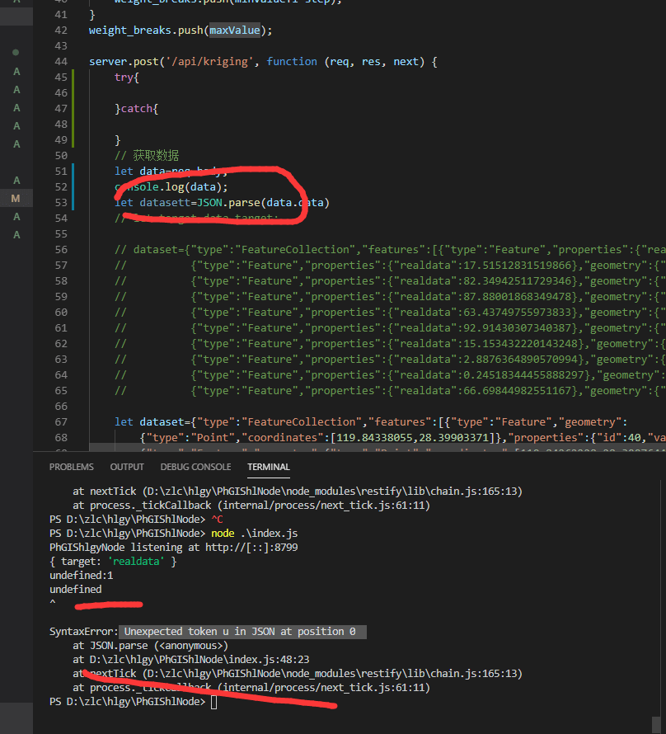Viewport: 666px width, 734px height.
Task: Select the DEBUG CONSOLE tab
Action: pos(195,467)
